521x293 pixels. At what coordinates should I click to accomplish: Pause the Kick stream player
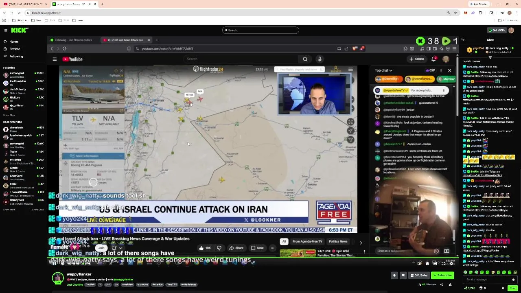point(55,263)
